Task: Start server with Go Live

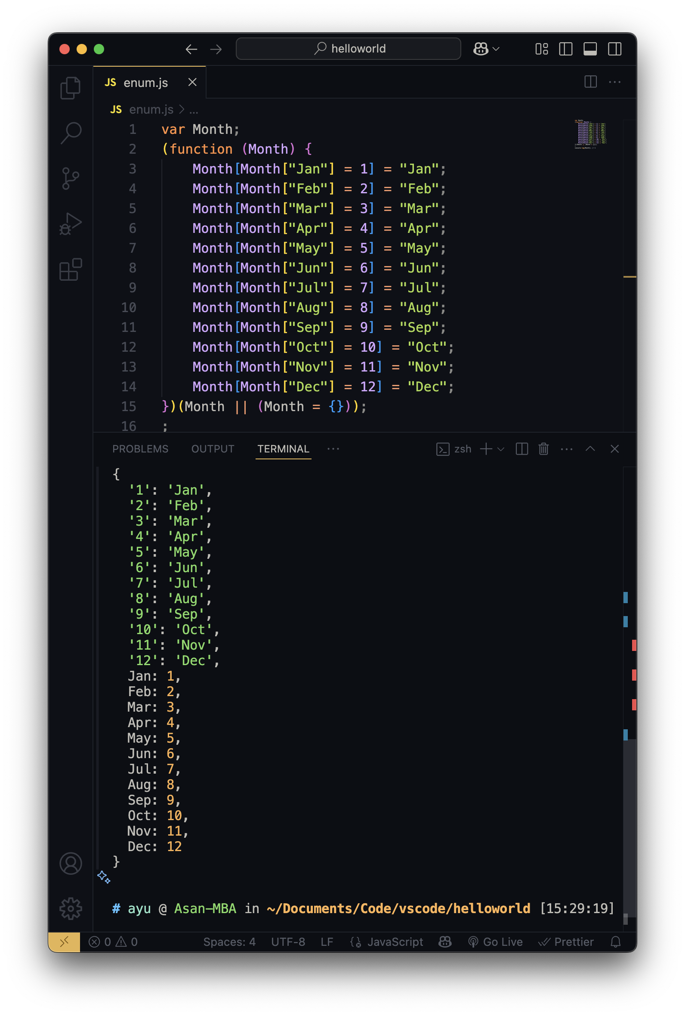Action: pos(495,942)
